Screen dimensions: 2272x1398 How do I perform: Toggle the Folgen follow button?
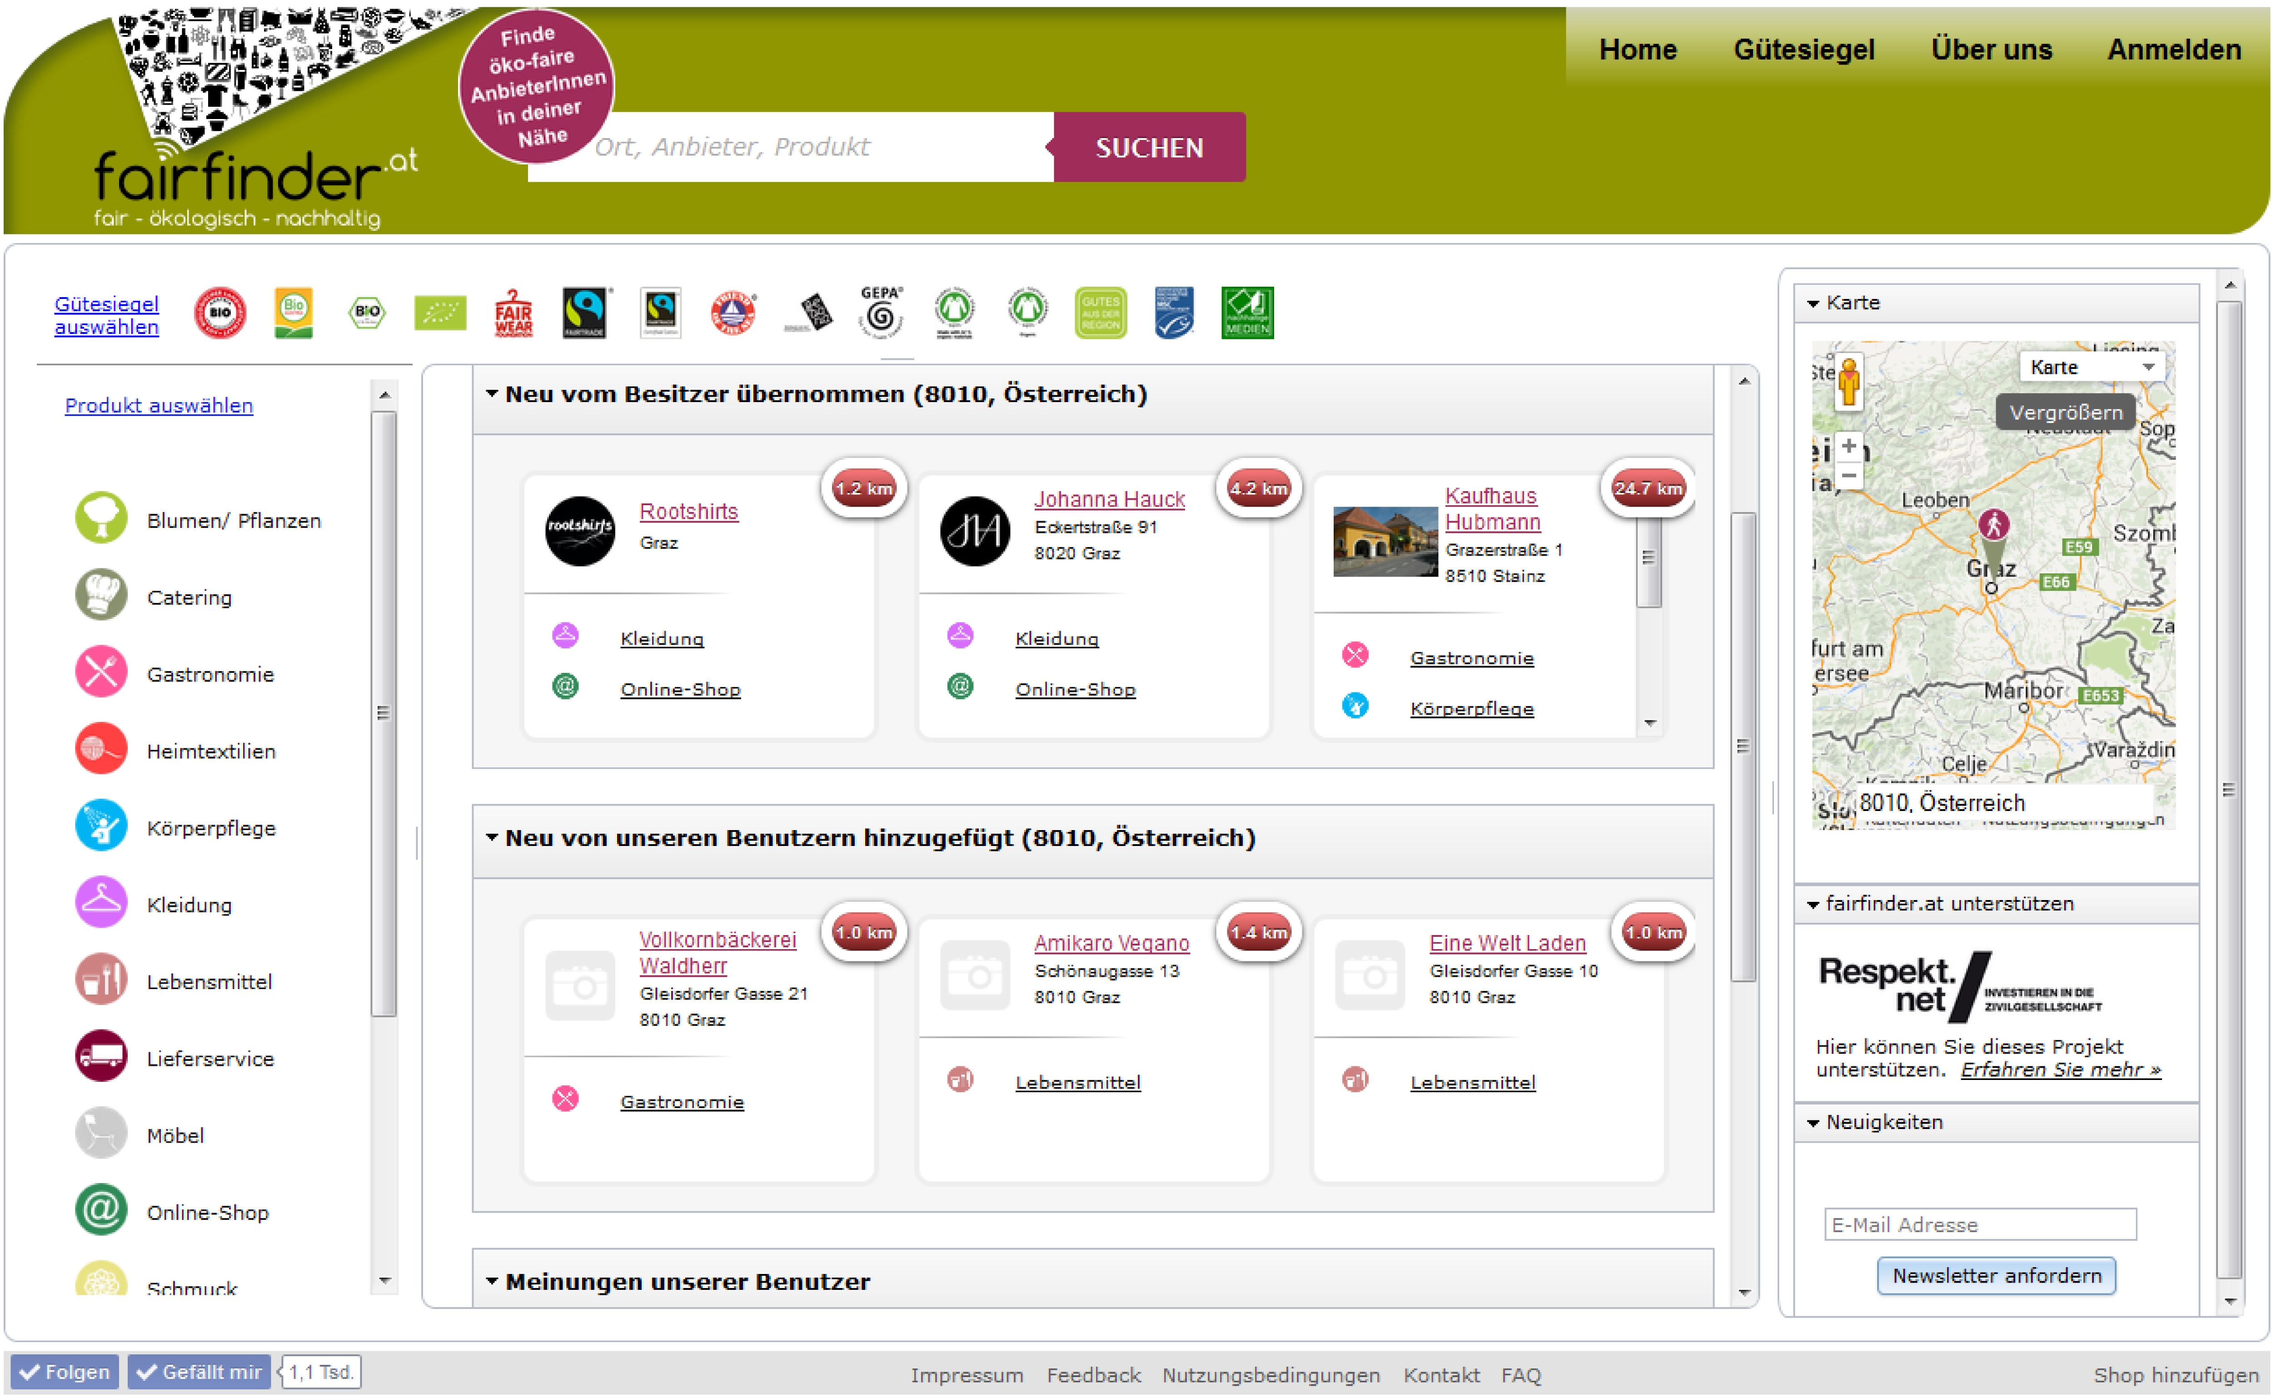click(65, 1372)
